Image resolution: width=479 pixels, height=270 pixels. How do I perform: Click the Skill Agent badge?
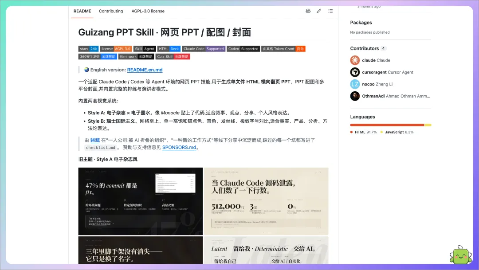(145, 49)
